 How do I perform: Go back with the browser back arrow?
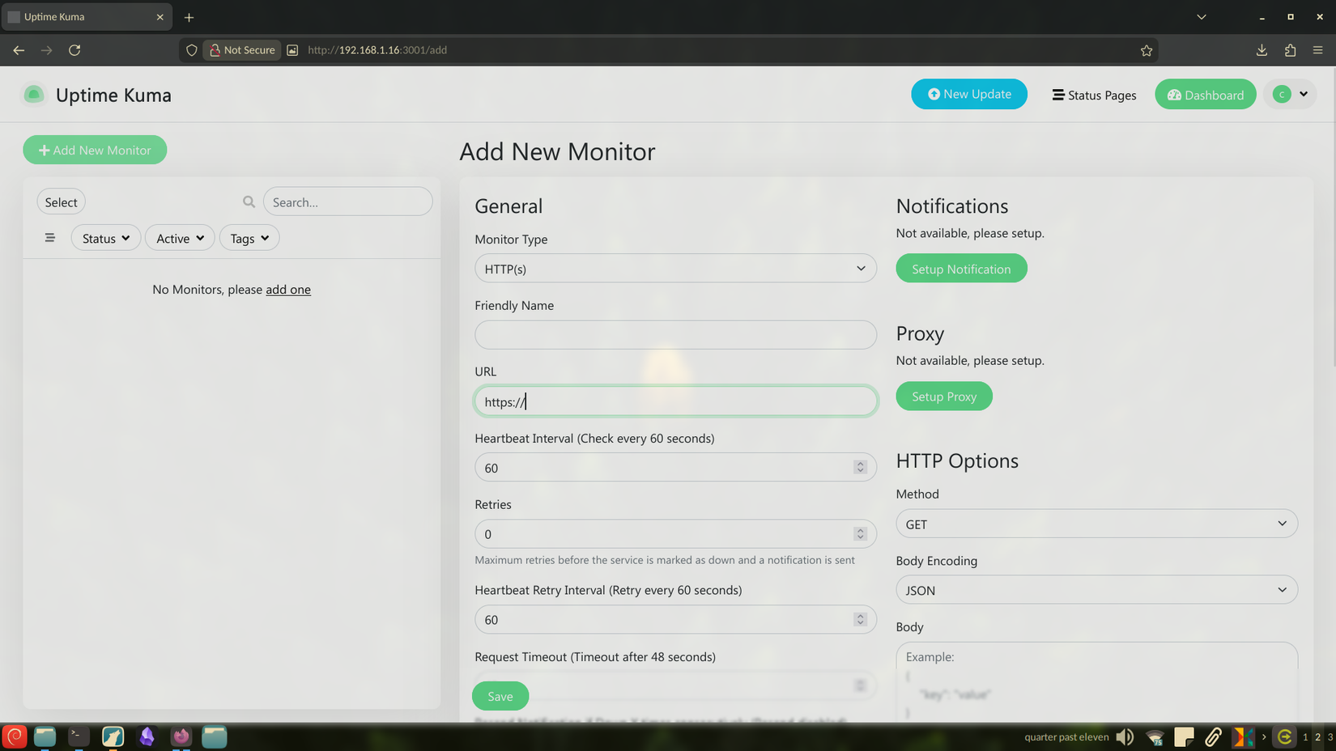tap(19, 50)
